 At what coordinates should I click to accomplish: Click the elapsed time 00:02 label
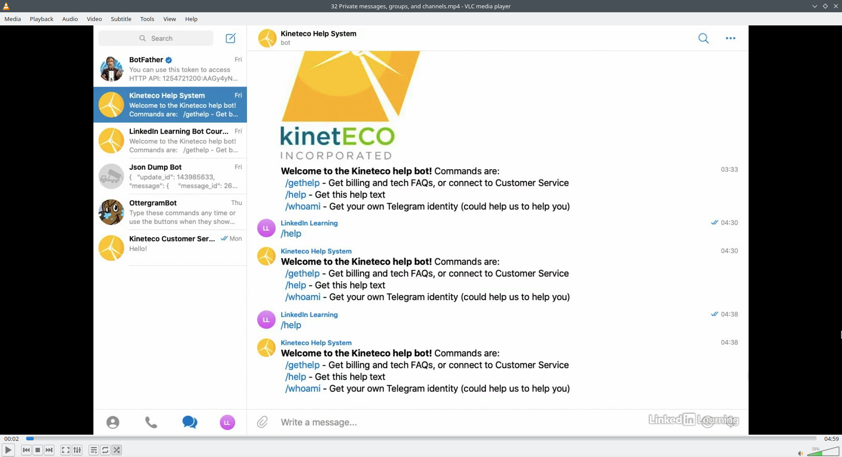coord(11,439)
